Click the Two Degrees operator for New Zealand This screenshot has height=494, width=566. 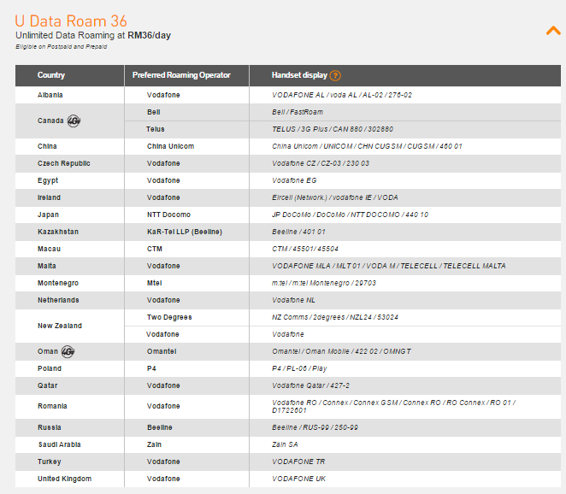point(169,317)
